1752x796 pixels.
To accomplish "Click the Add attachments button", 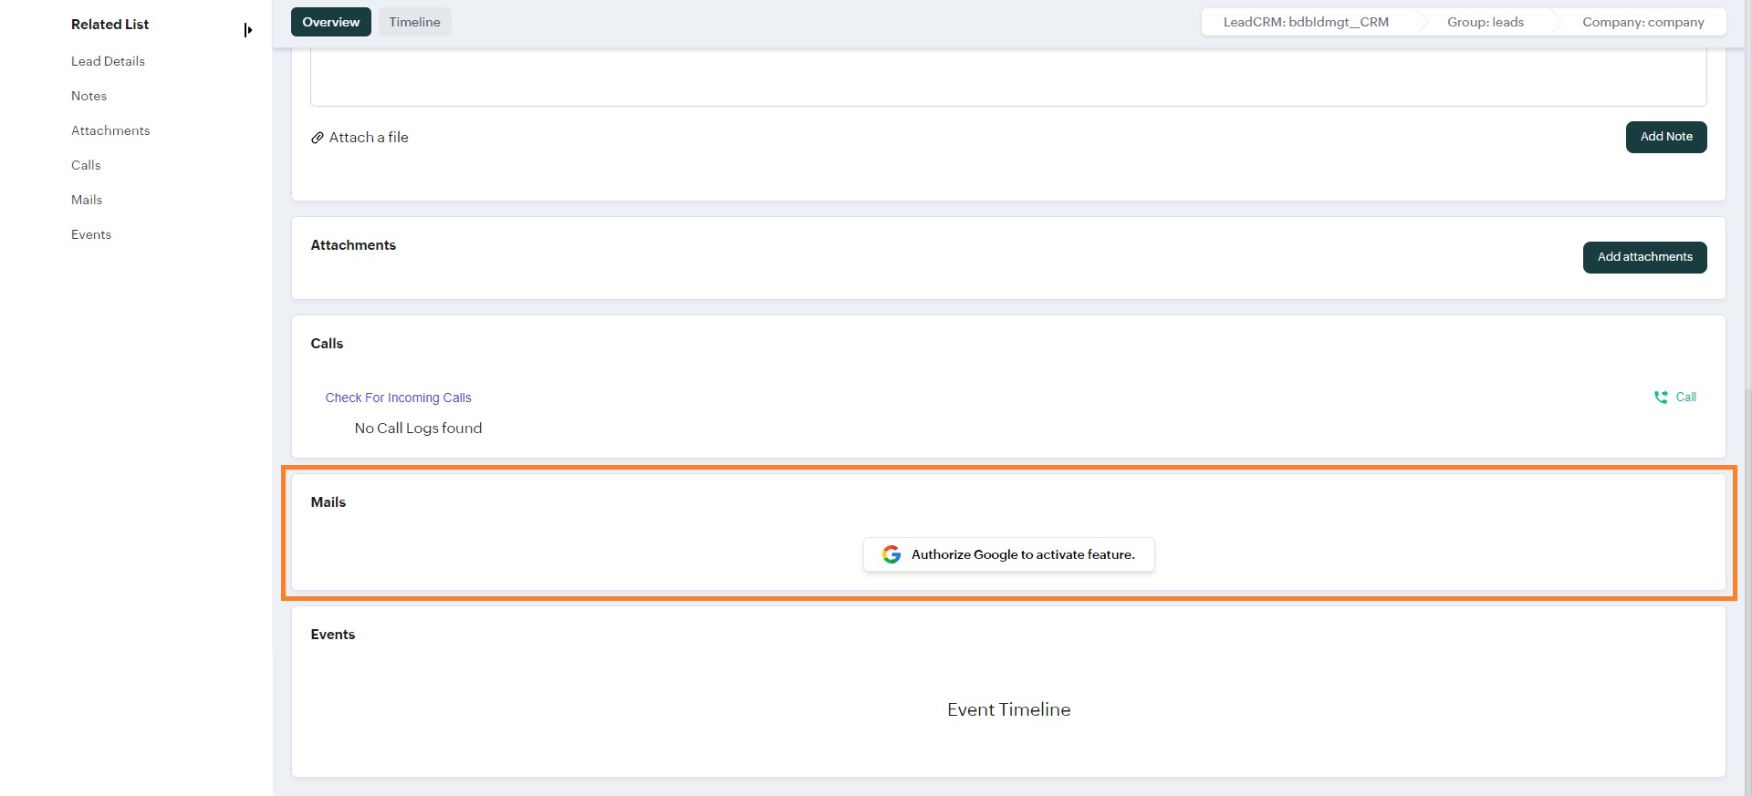I will point(1644,257).
